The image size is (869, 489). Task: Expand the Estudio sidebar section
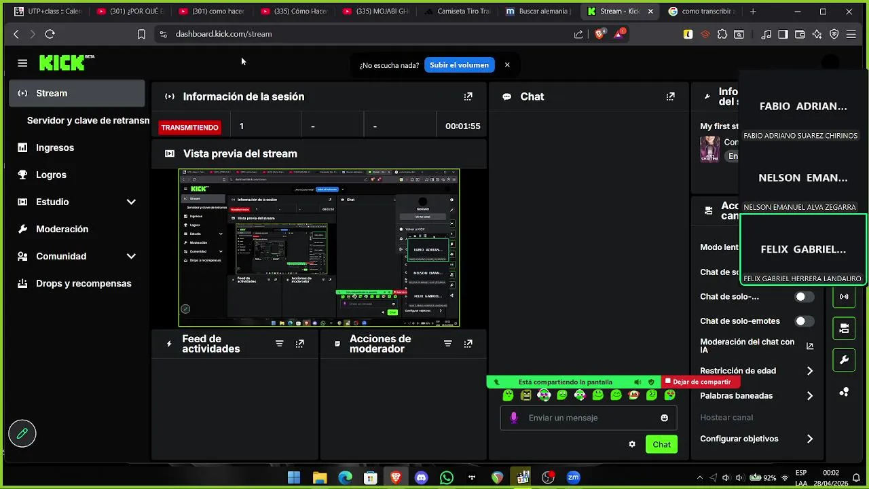tap(131, 202)
